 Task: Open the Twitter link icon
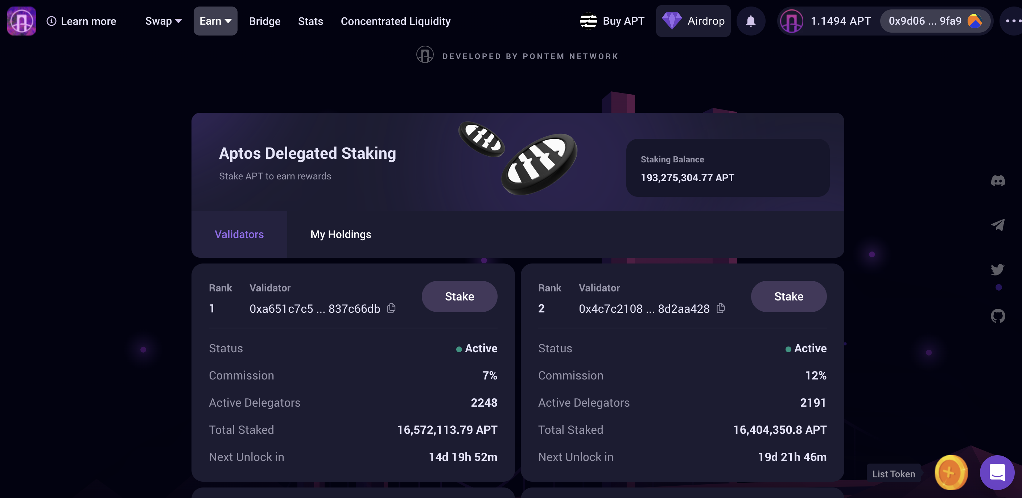(997, 270)
